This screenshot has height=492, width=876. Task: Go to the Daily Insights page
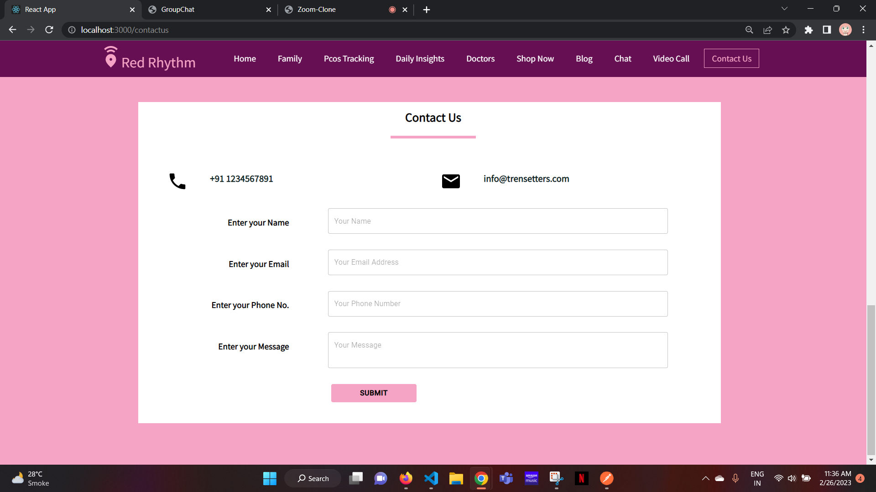tap(420, 59)
